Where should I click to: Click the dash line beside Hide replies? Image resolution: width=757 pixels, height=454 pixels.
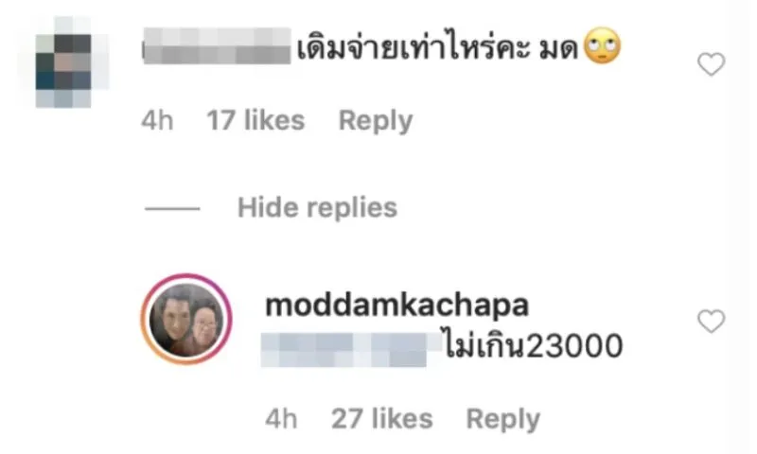(172, 208)
